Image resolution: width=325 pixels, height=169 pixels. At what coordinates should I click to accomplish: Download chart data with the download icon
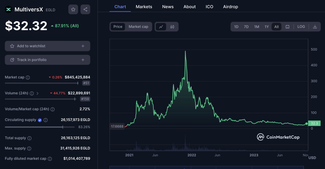pyautogui.click(x=315, y=27)
